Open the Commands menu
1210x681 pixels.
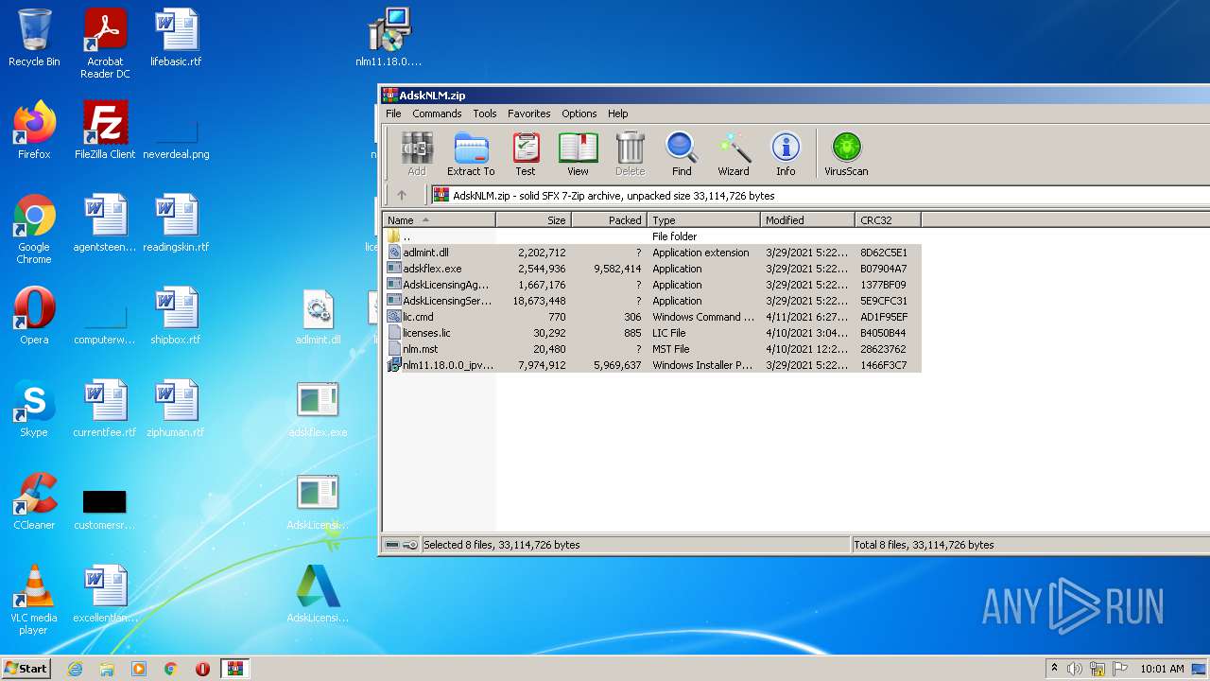[437, 113]
